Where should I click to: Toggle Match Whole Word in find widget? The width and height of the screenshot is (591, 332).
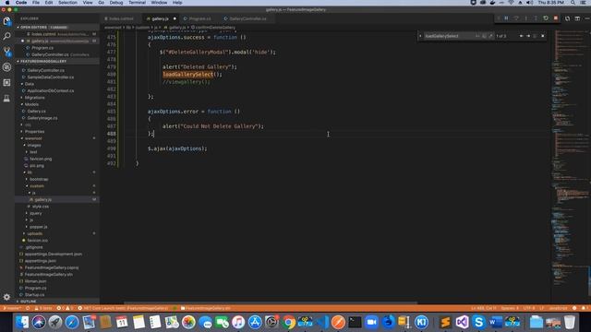[484, 36]
